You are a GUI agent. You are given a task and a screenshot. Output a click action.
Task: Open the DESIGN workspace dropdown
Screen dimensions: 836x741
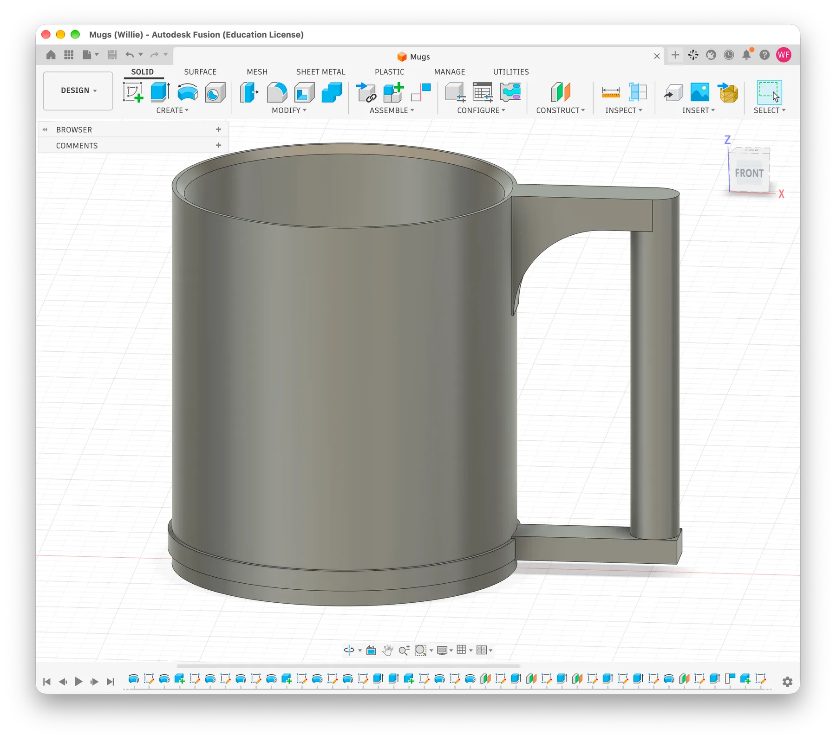pyautogui.click(x=78, y=90)
